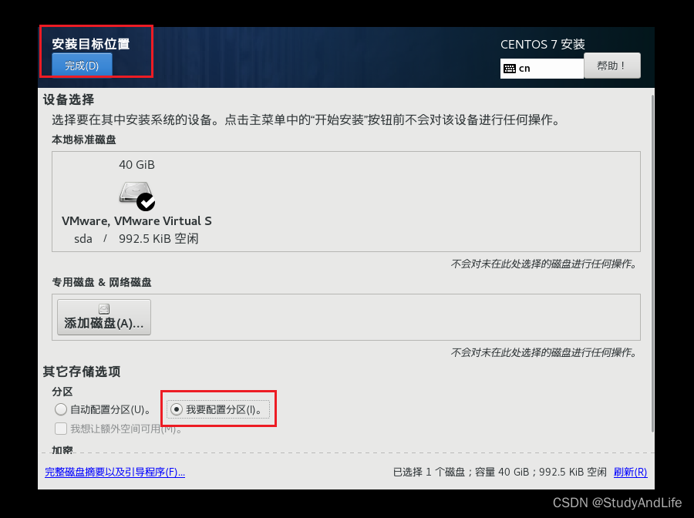Click the CENTOS 7 安装 heading
The height and width of the screenshot is (518, 694).
click(x=543, y=44)
